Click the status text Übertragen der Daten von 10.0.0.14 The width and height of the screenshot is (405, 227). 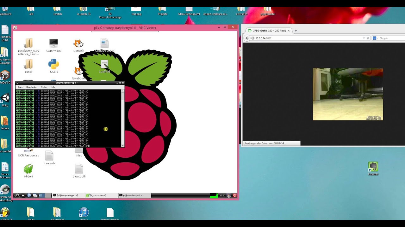click(x=265, y=143)
